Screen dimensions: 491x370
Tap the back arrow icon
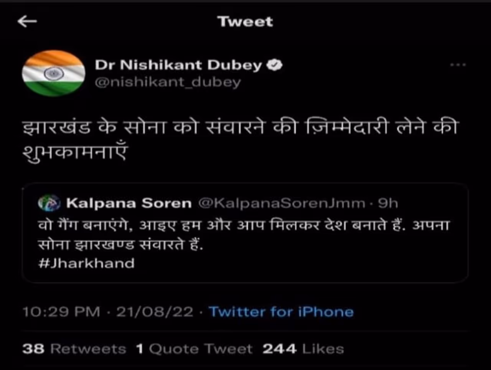27,22
